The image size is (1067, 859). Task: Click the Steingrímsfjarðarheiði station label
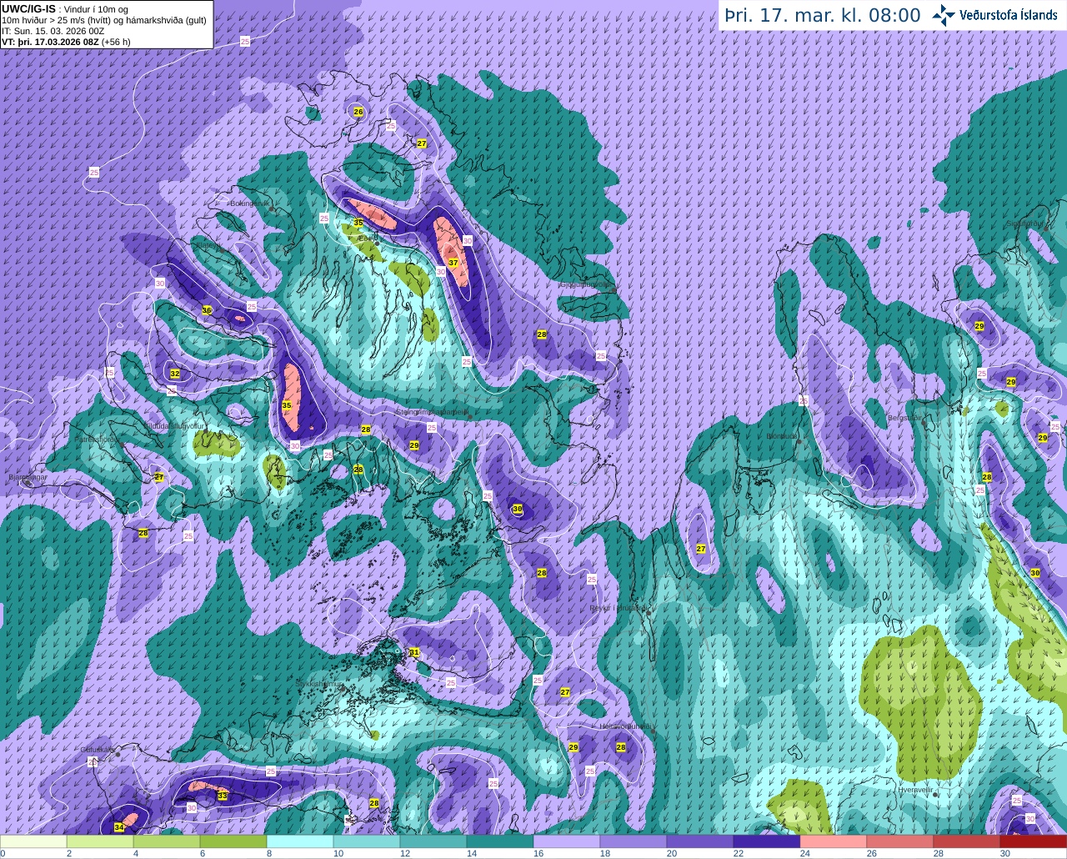click(431, 411)
